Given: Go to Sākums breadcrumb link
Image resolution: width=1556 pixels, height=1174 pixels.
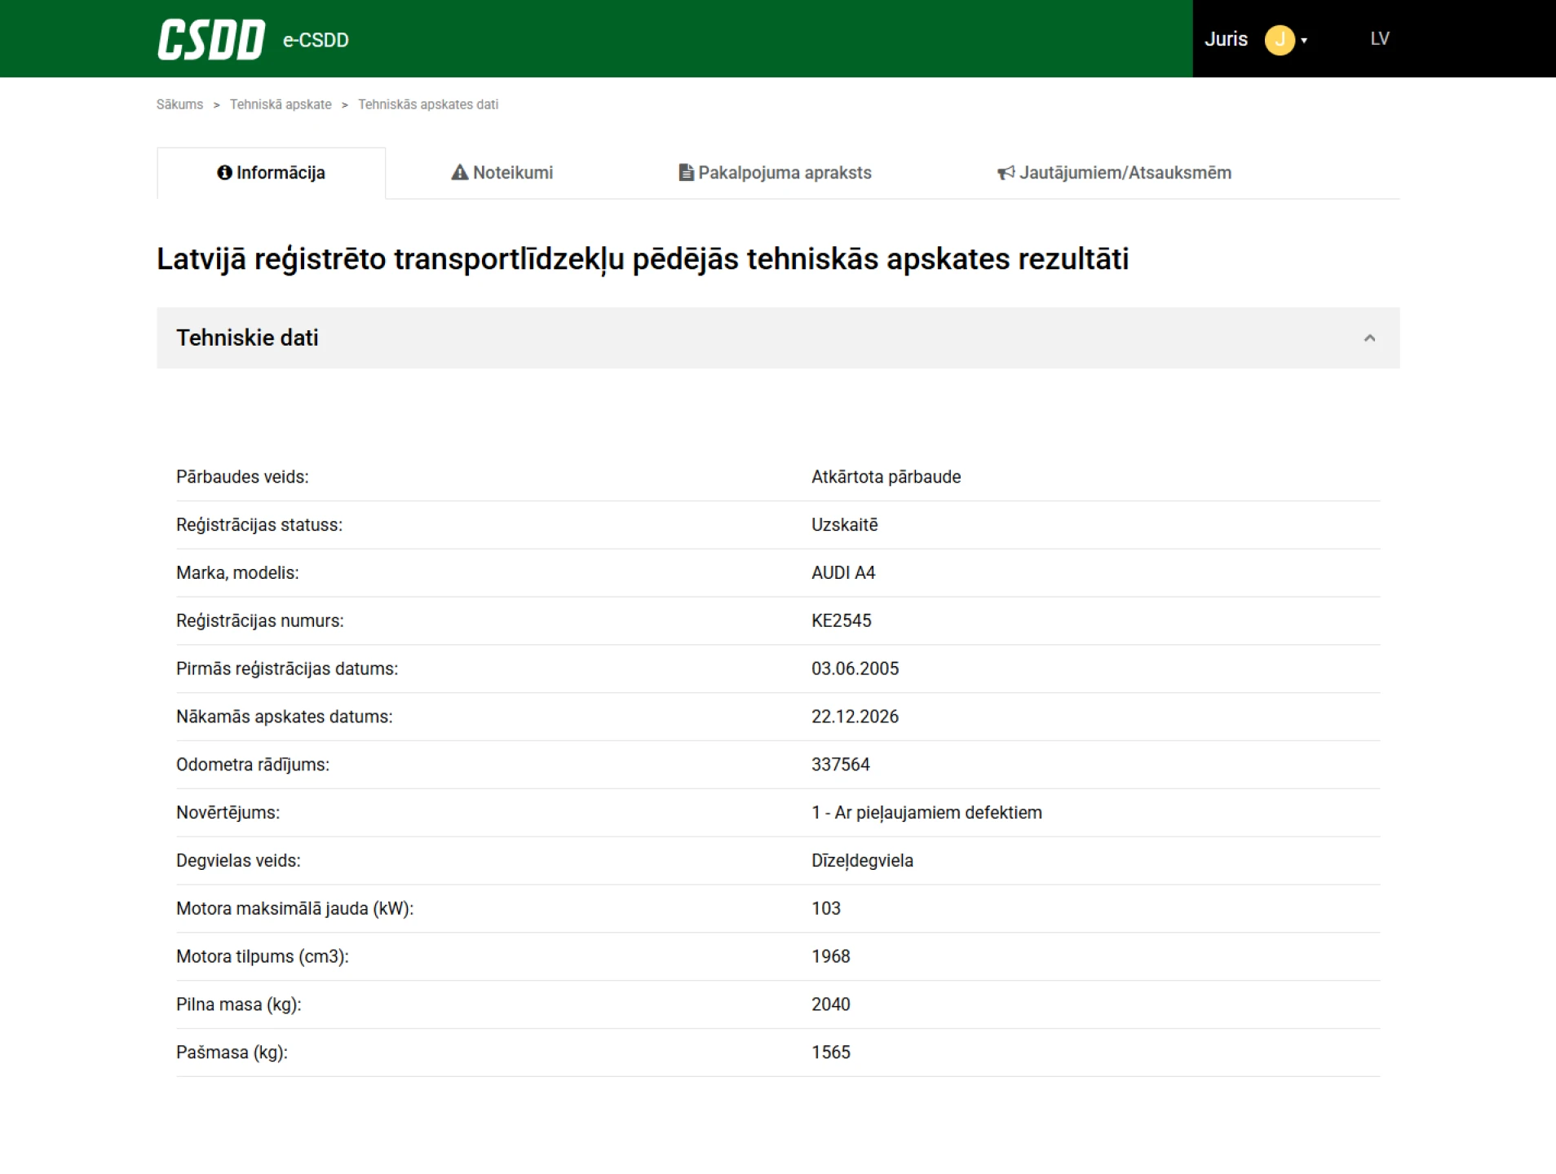Looking at the screenshot, I should (x=179, y=104).
